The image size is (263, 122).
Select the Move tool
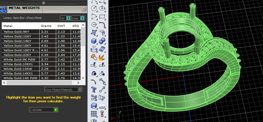[x=102, y=90]
